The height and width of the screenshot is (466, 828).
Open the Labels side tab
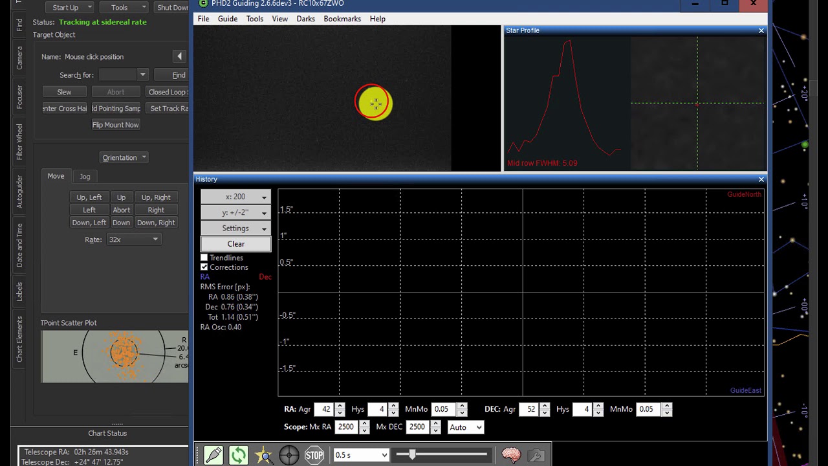click(19, 291)
